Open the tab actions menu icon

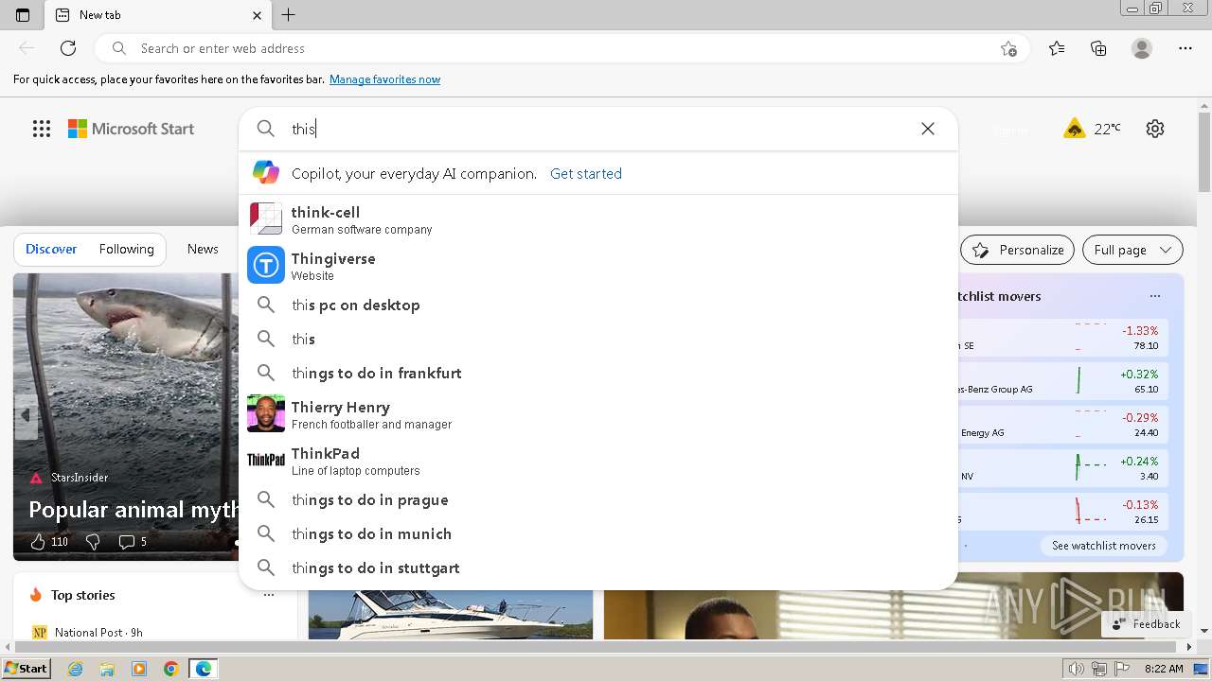tap(23, 15)
